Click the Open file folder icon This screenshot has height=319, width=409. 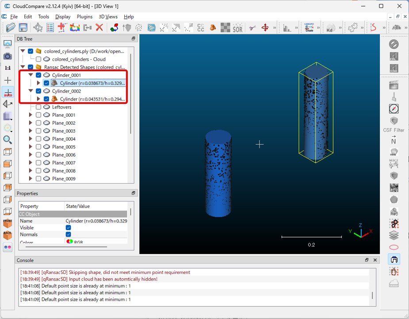pyautogui.click(x=10, y=27)
